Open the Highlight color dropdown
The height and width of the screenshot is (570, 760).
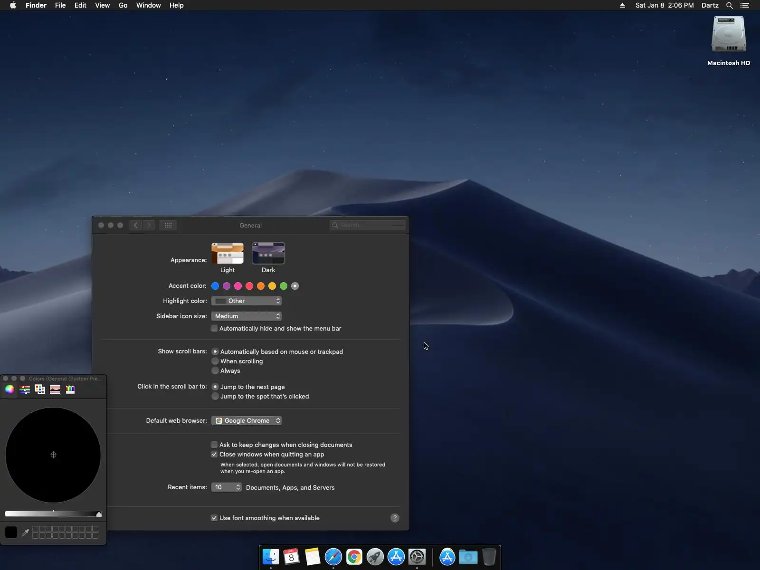pos(247,301)
